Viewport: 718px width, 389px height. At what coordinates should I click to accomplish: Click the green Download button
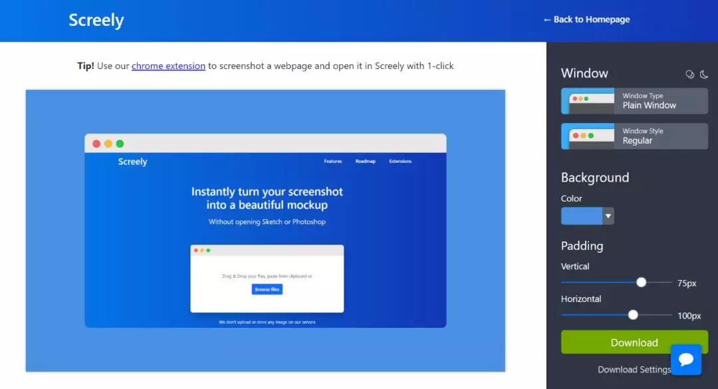click(x=635, y=342)
